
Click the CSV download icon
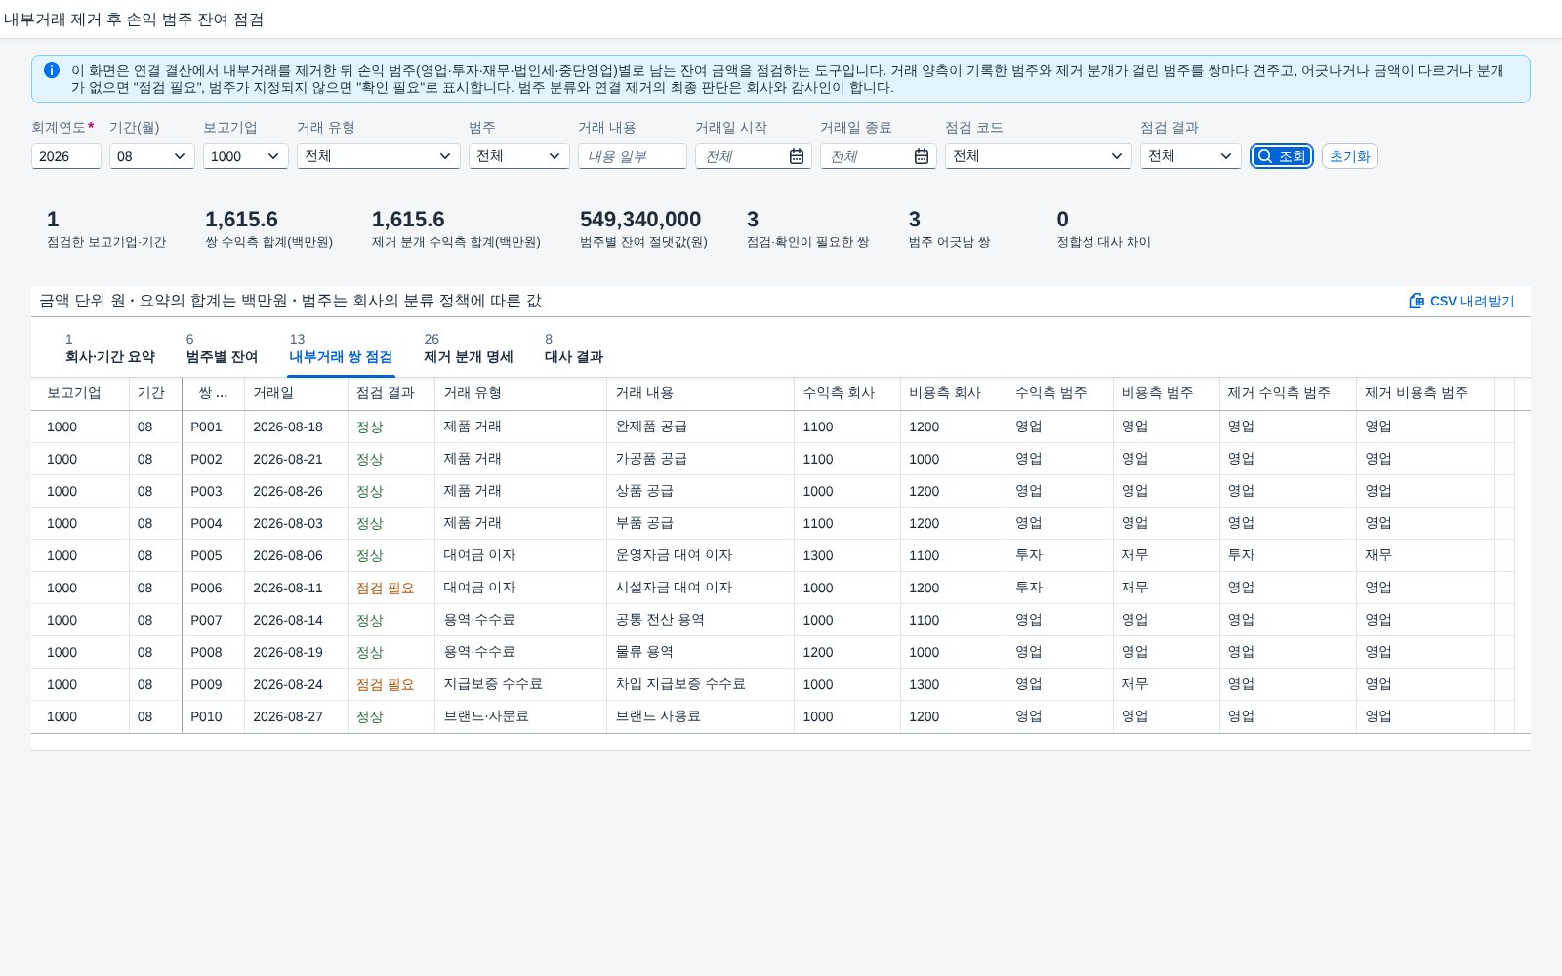1417,301
